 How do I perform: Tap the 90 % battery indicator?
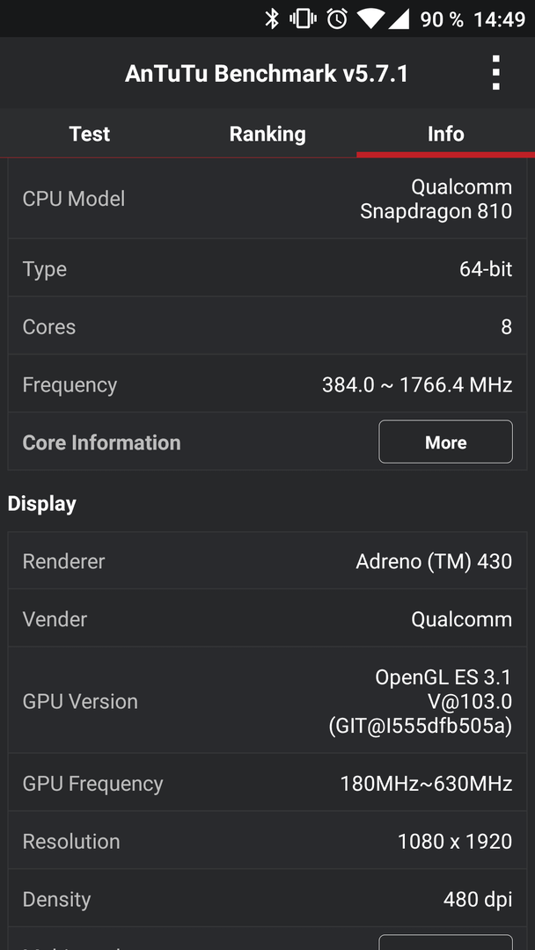[x=442, y=19]
